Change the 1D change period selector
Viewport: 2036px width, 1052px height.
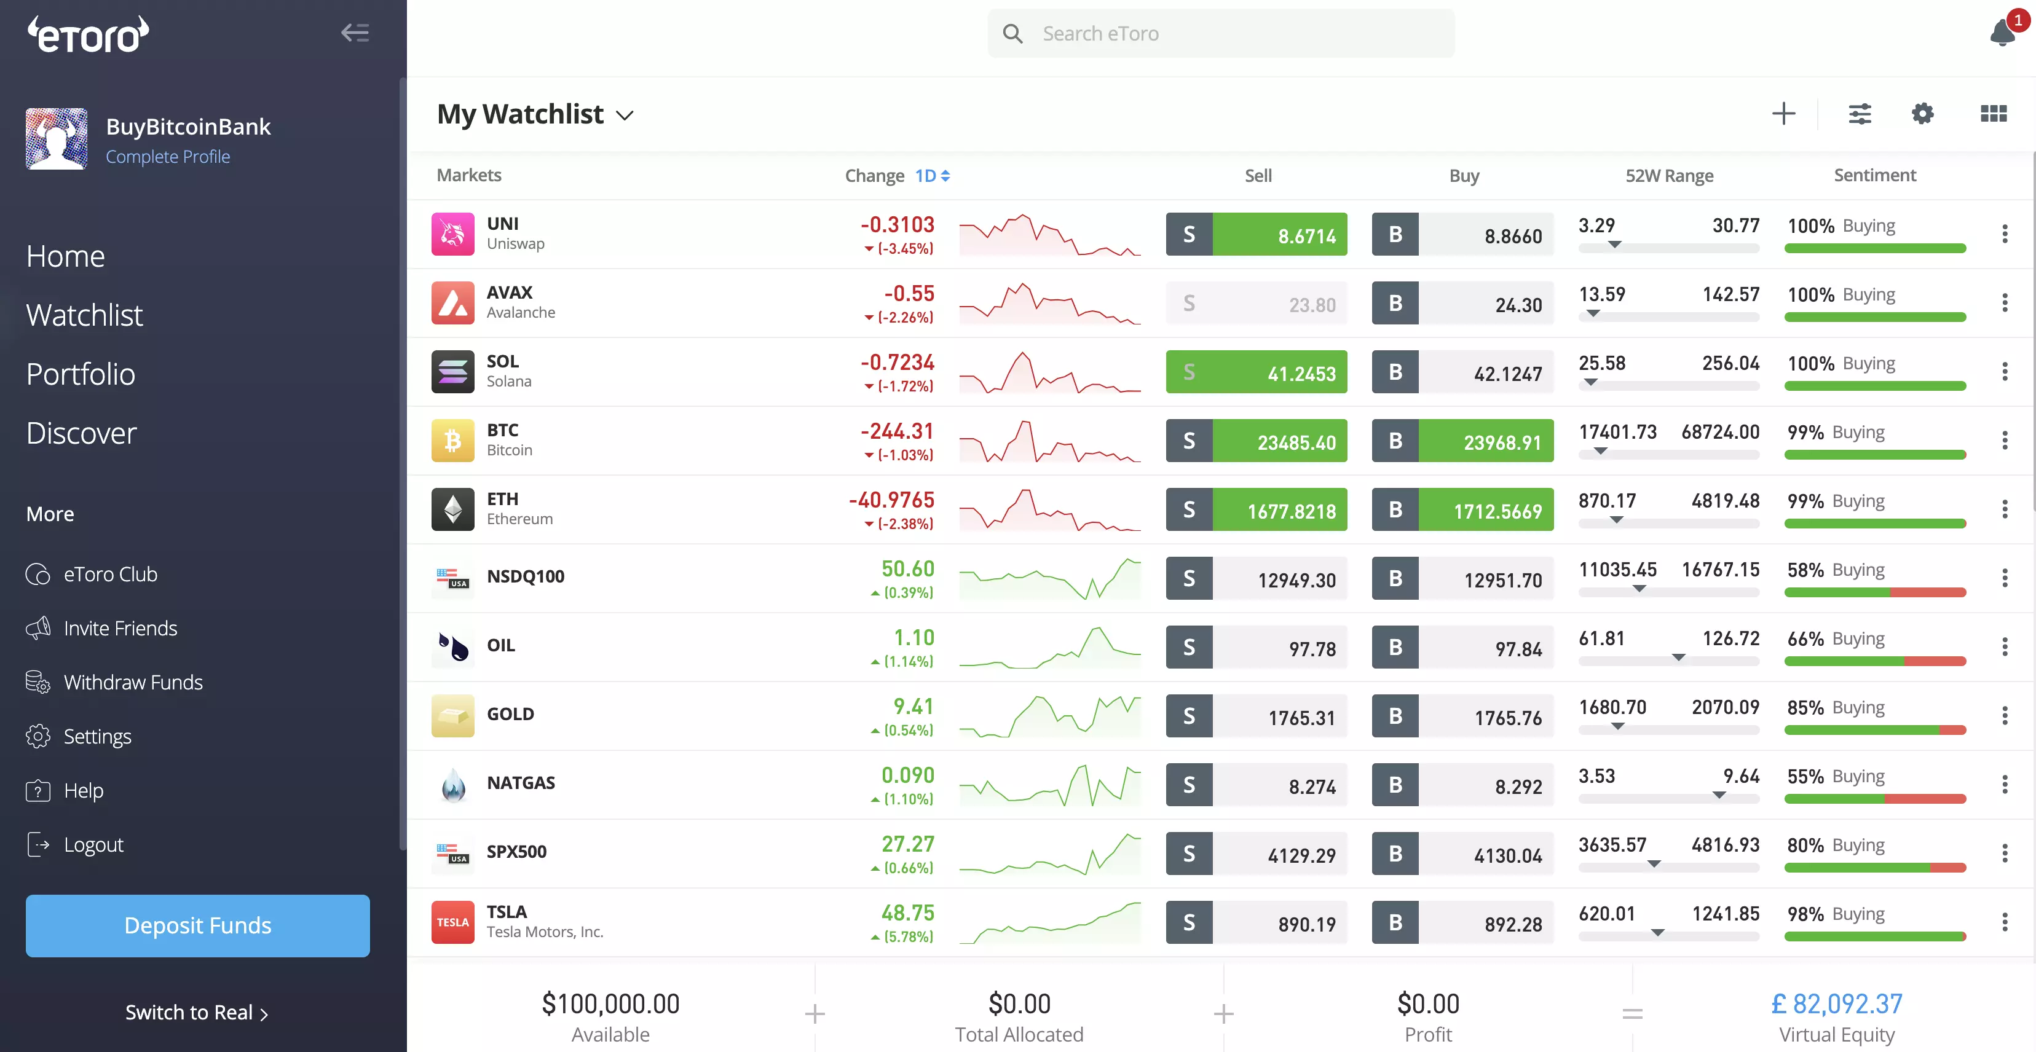[x=932, y=175]
